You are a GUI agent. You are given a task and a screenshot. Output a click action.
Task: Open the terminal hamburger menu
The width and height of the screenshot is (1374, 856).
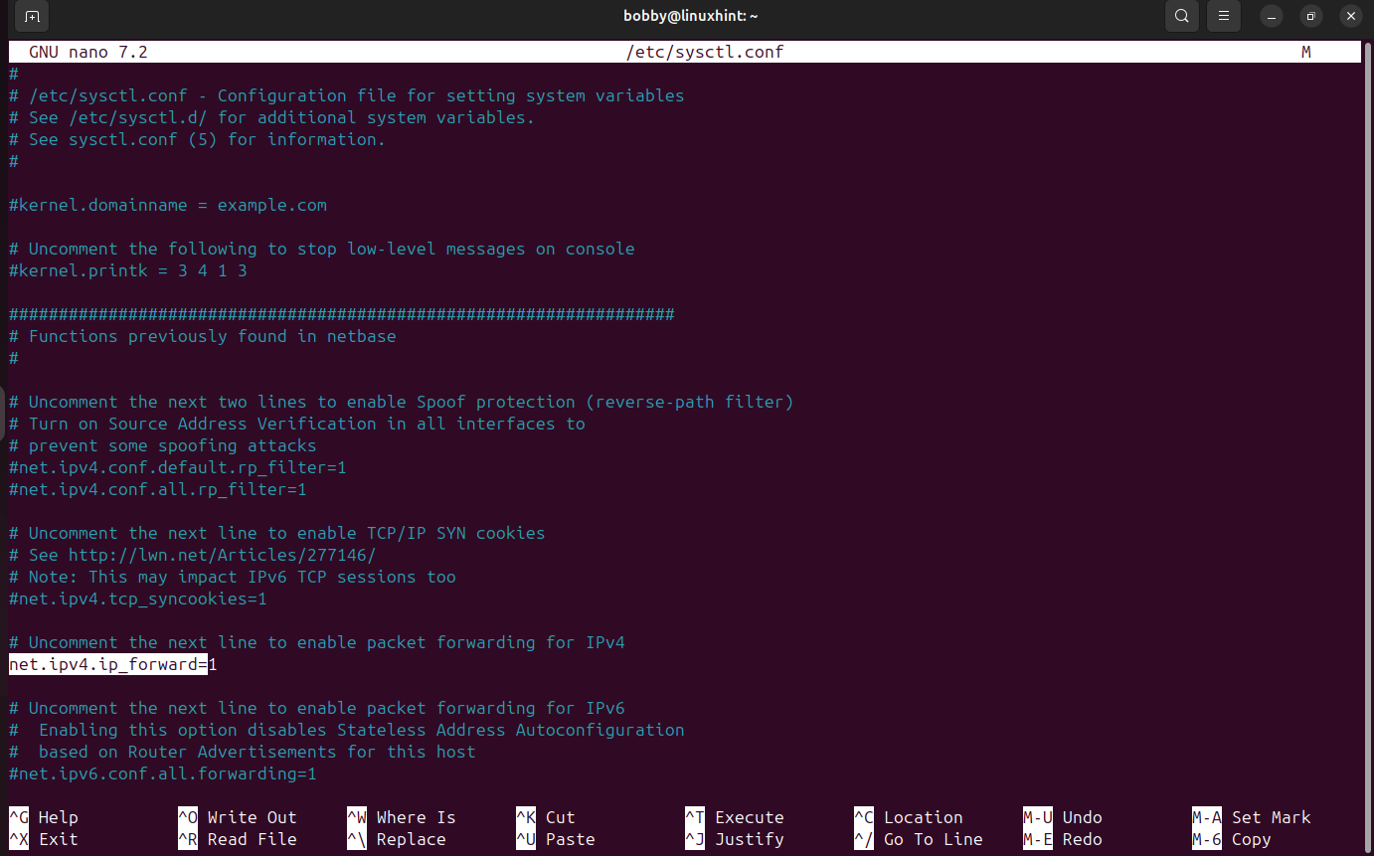point(1224,16)
